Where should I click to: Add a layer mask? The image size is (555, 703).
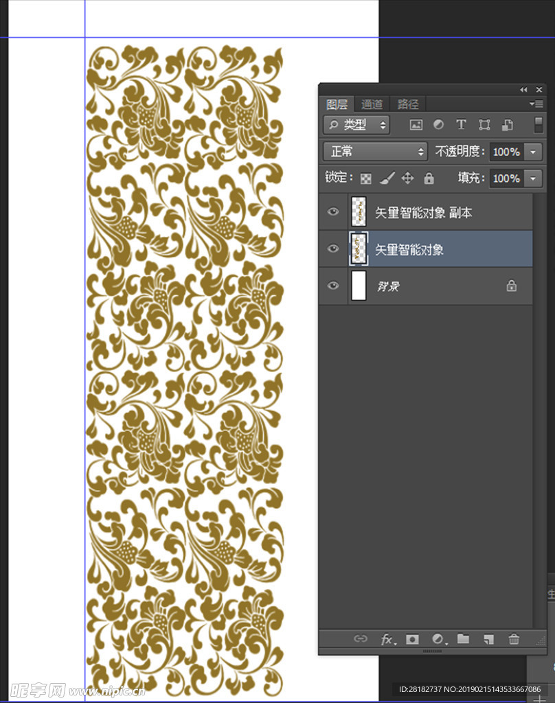pyautogui.click(x=412, y=639)
